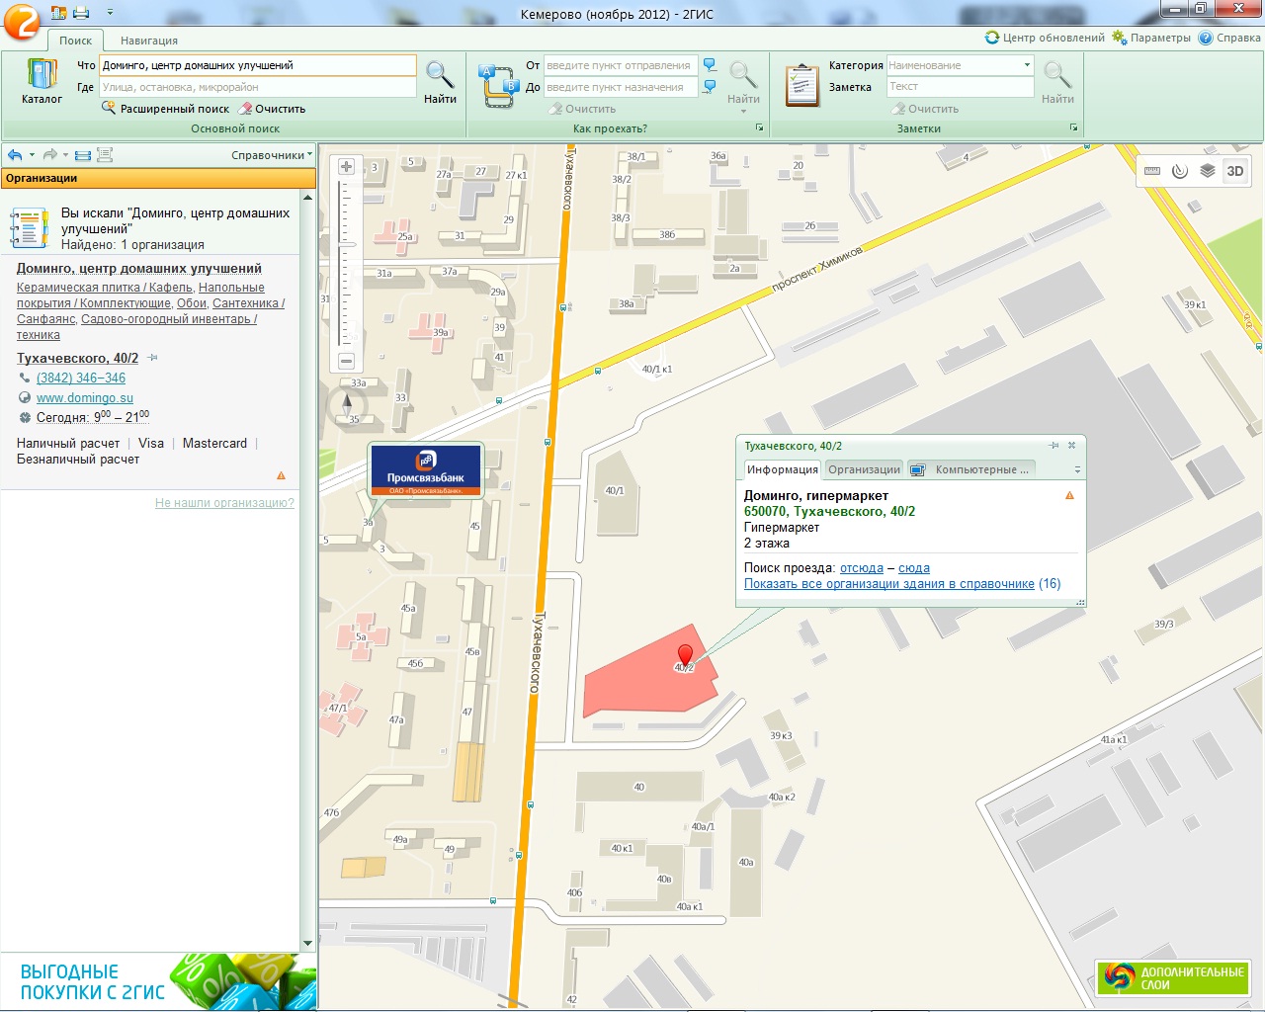Click Показать все организации здания link
The height and width of the screenshot is (1012, 1265).
point(888,584)
